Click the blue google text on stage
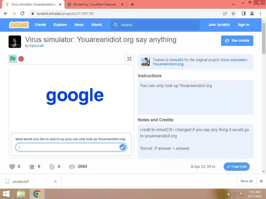The image size is (266, 199). point(75,96)
